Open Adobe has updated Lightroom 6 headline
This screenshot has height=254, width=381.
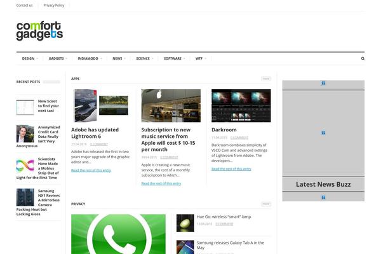click(95, 133)
